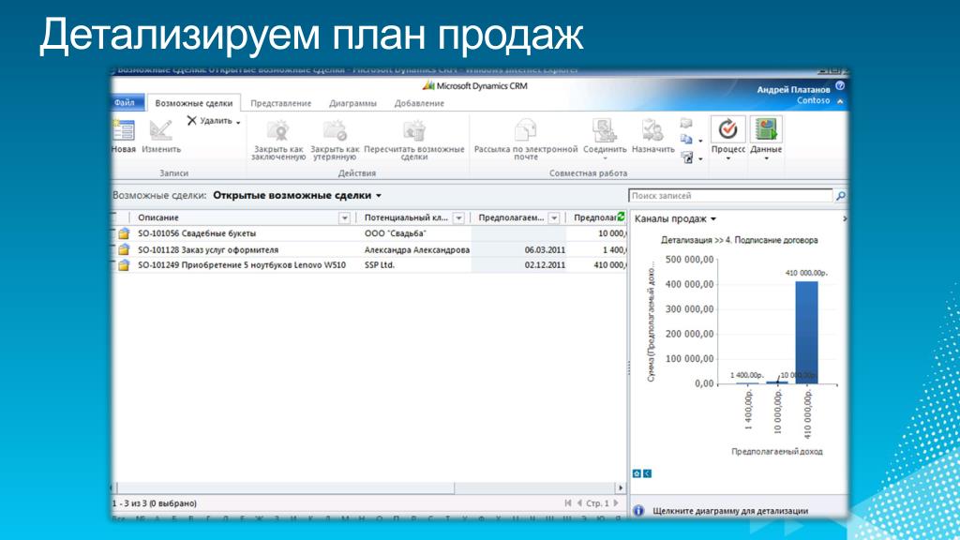Go to next page in pager
This screenshot has height=540, width=960.
[x=616, y=502]
